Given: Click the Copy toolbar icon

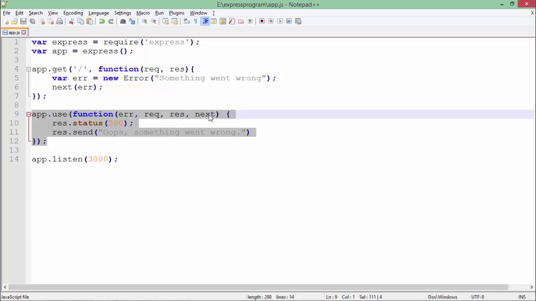Looking at the screenshot, I should tap(81, 21).
